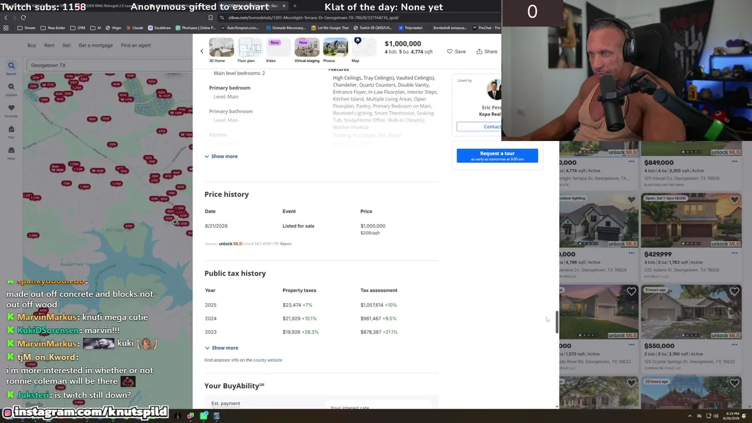Open the $429,999 listing options menu
Image resolution: width=752 pixels, height=423 pixels.
tap(734, 253)
